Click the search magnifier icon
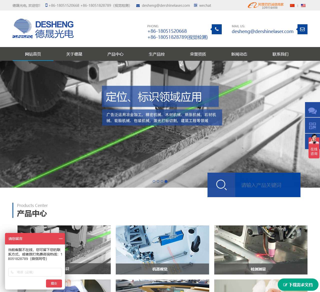 (x=221, y=185)
